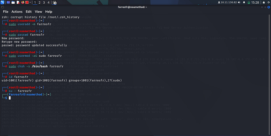Switch to workspace 3

[44, 2]
